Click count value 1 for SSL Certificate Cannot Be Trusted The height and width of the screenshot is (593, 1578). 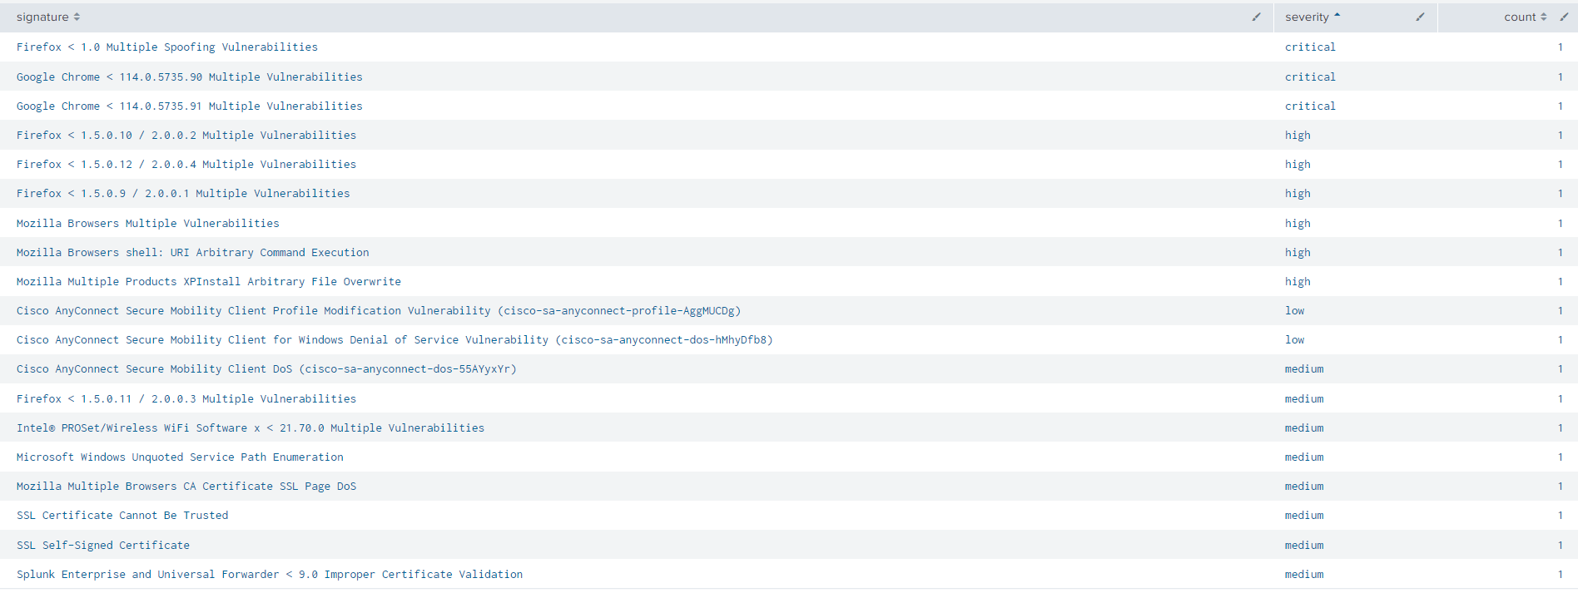1561,515
